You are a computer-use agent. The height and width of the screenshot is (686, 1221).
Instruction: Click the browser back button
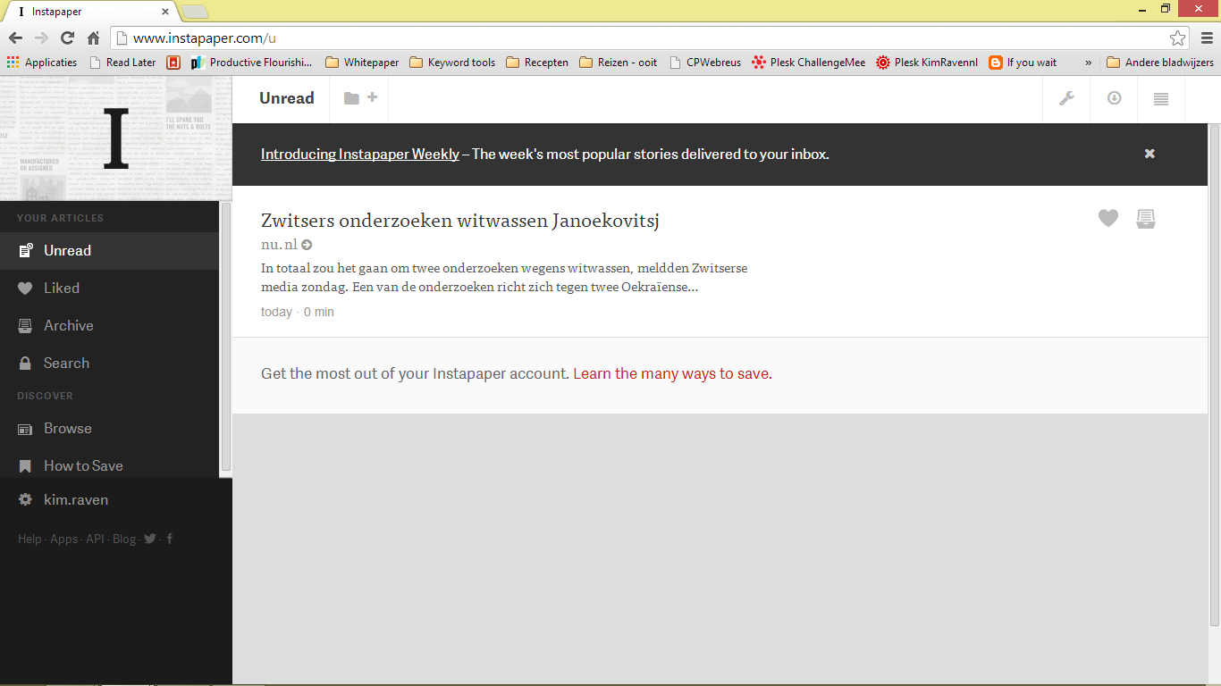coord(15,38)
